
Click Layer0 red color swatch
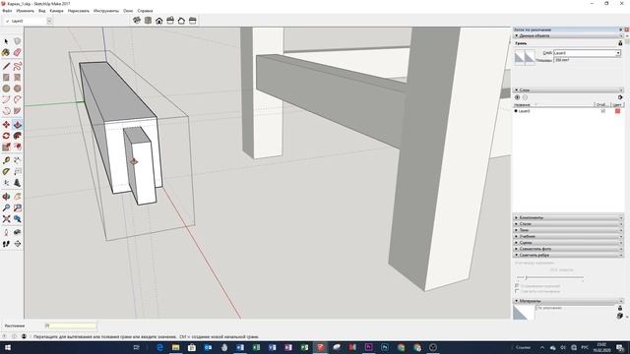pyautogui.click(x=617, y=111)
